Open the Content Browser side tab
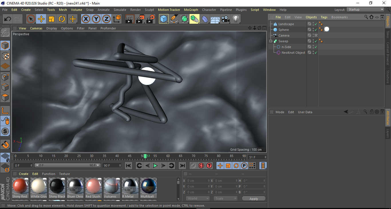The height and width of the screenshot is (209, 391). pyautogui.click(x=388, y=54)
